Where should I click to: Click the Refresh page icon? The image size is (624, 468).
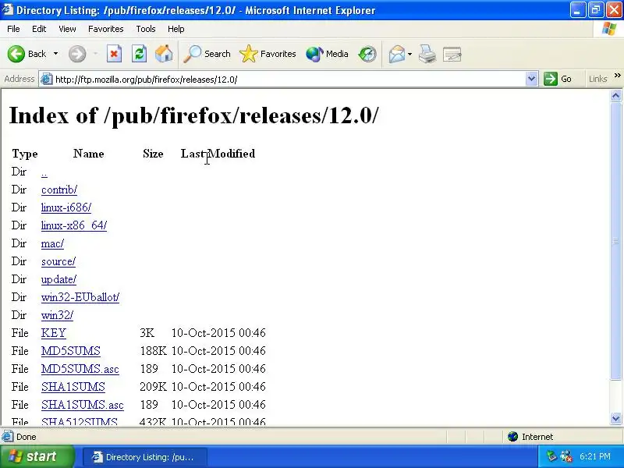pyautogui.click(x=139, y=54)
